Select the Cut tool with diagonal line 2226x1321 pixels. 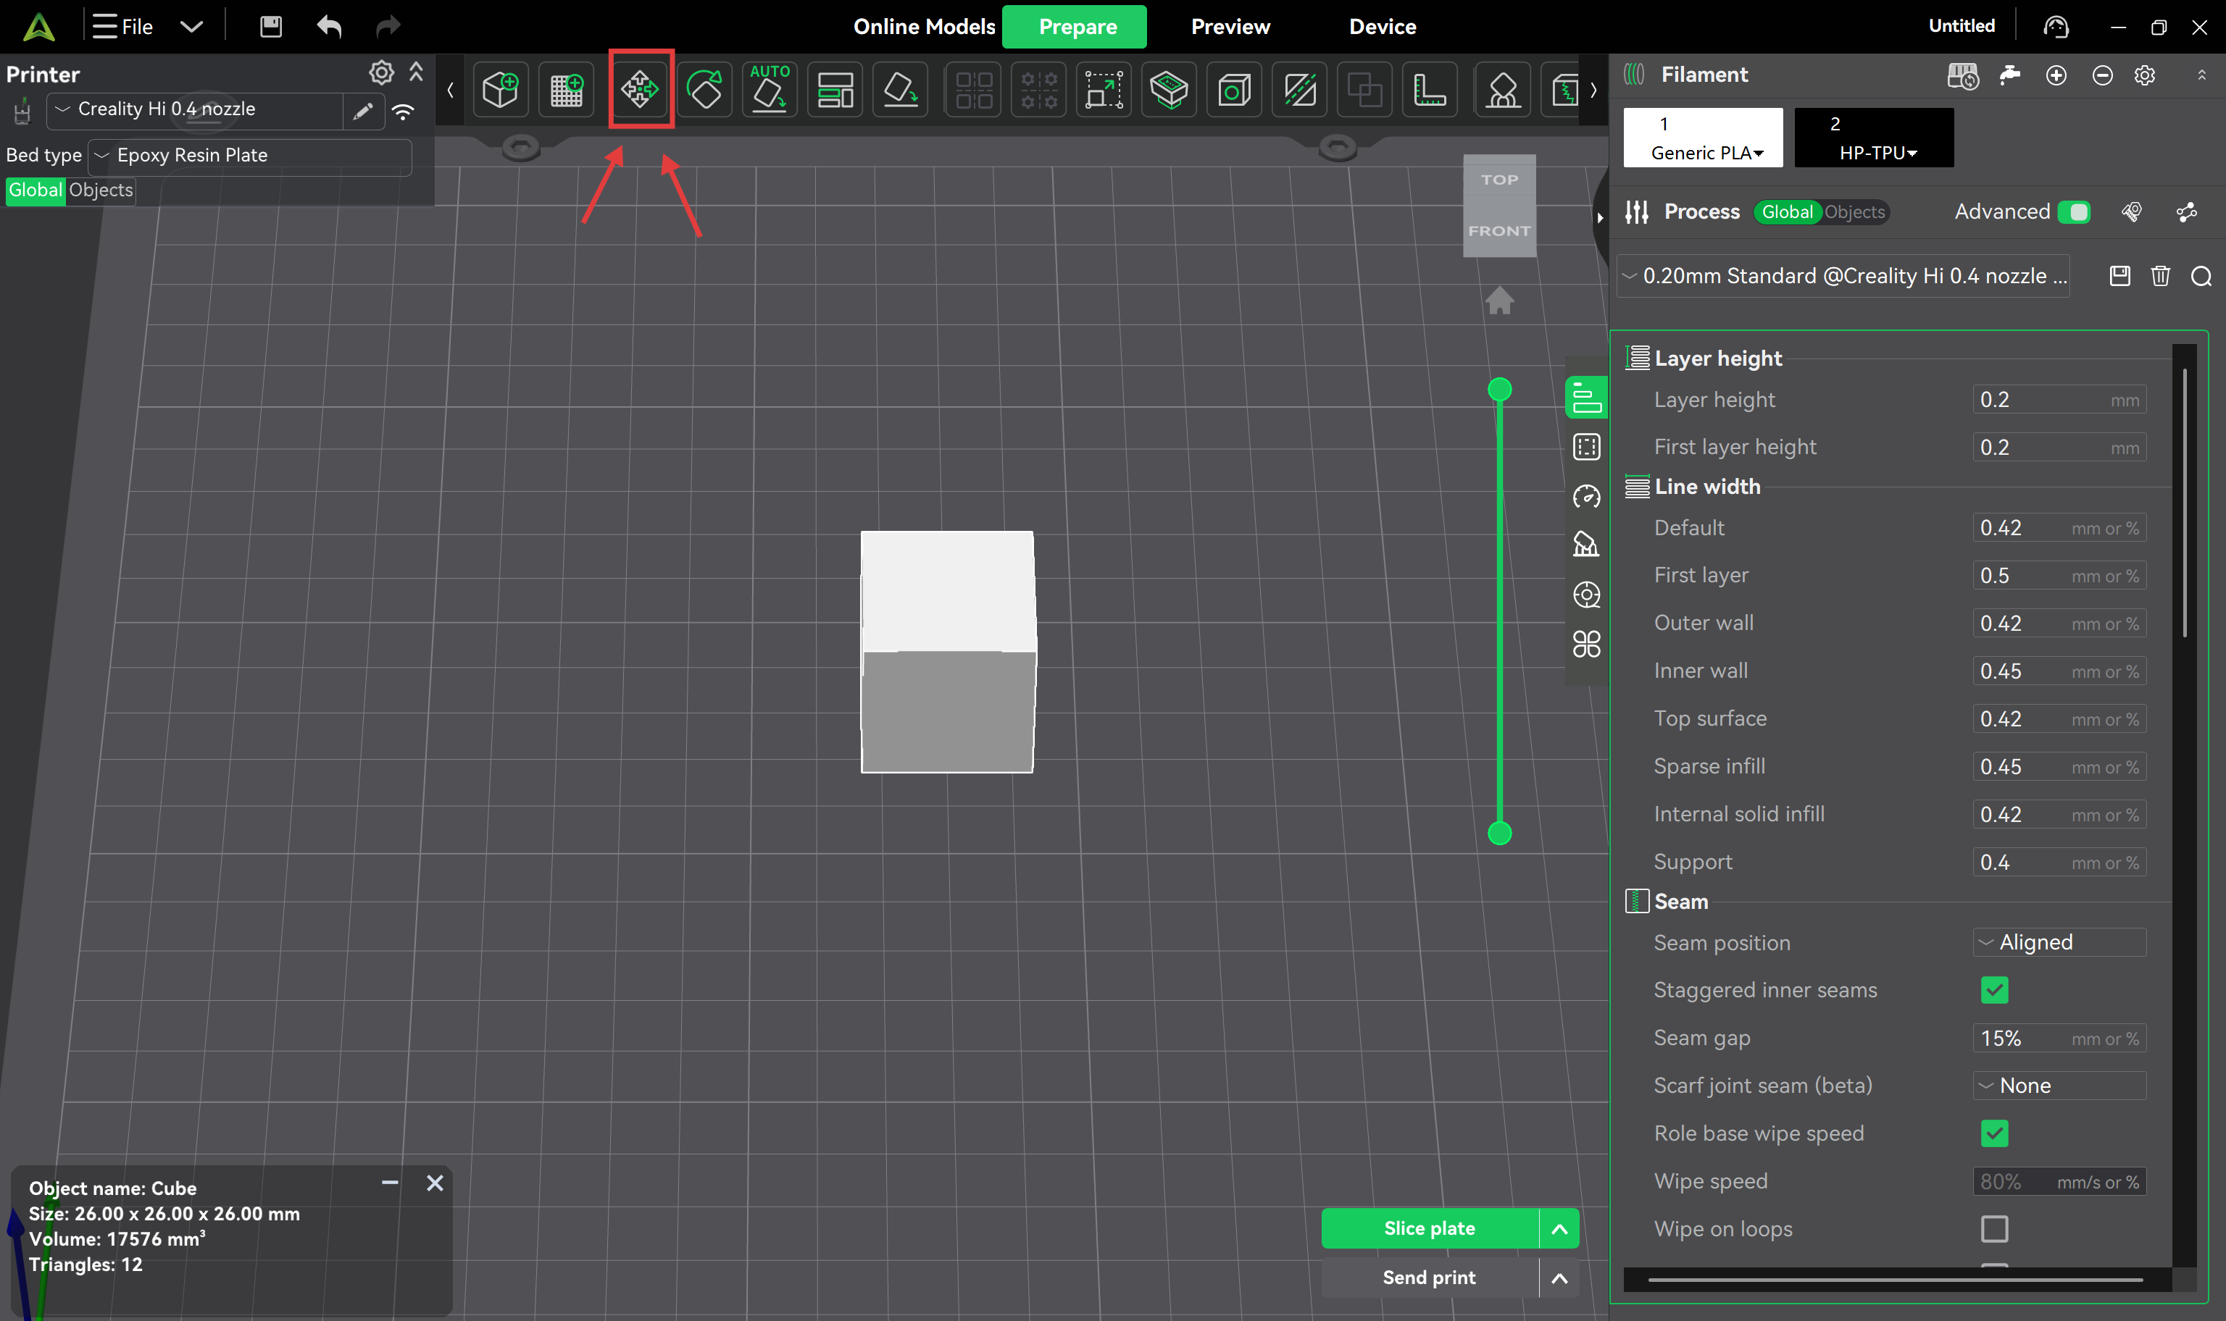(1300, 89)
